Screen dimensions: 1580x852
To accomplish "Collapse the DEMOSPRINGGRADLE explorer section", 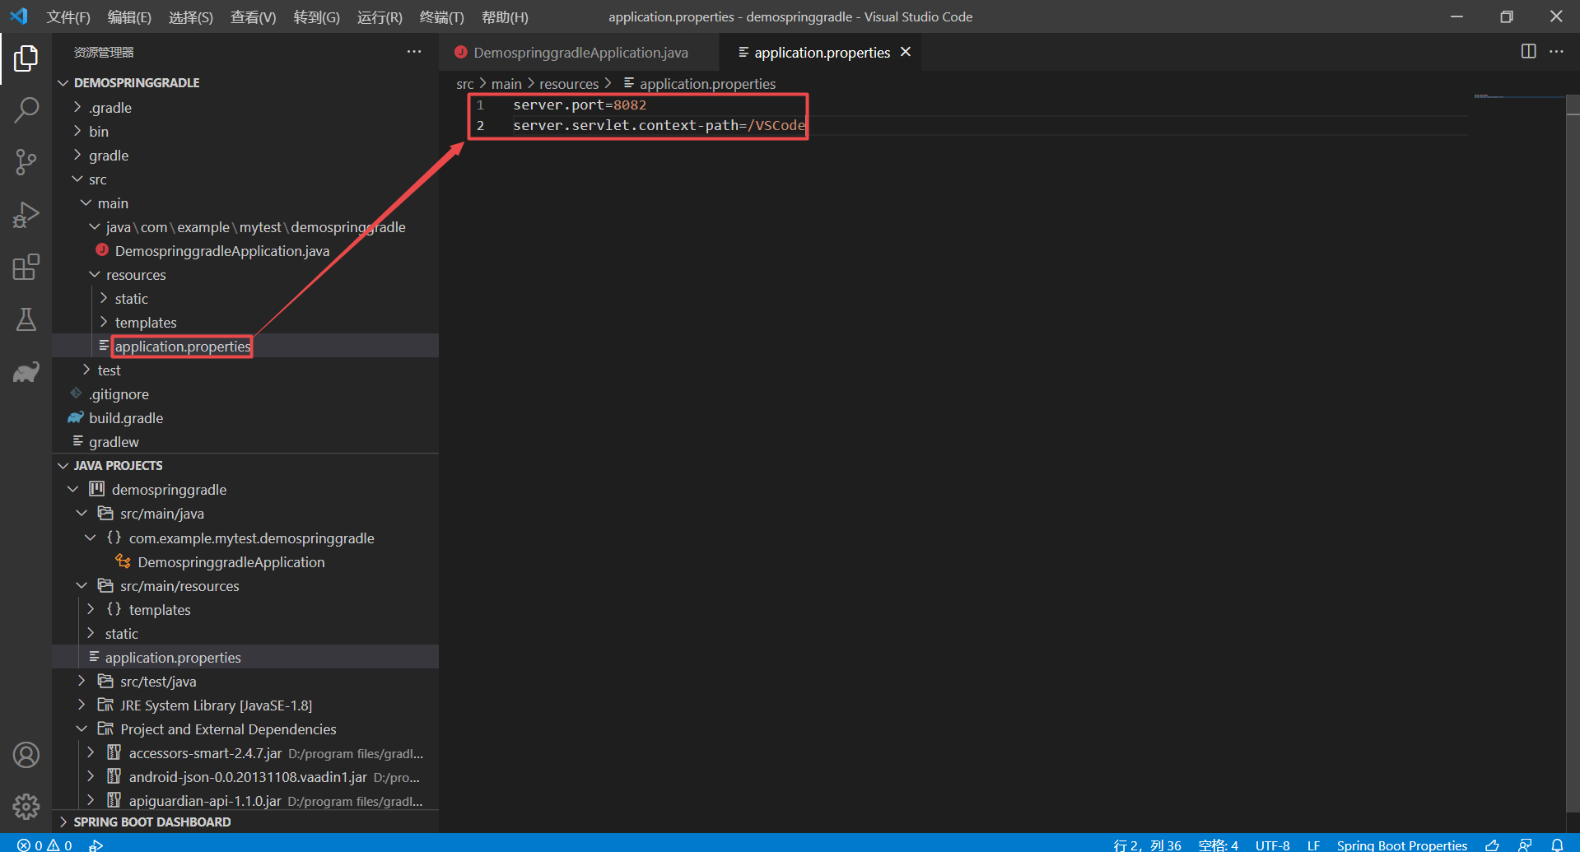I will point(245,82).
